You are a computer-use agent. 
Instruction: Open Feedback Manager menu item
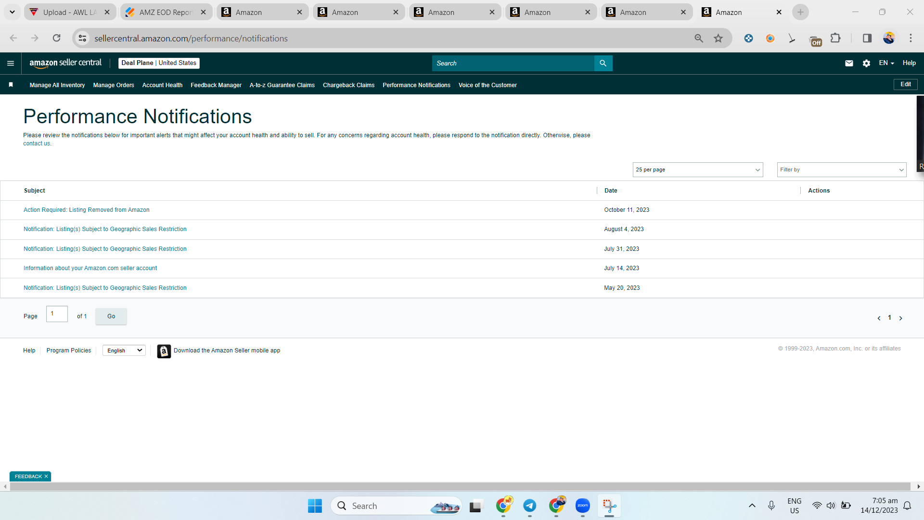point(216,85)
